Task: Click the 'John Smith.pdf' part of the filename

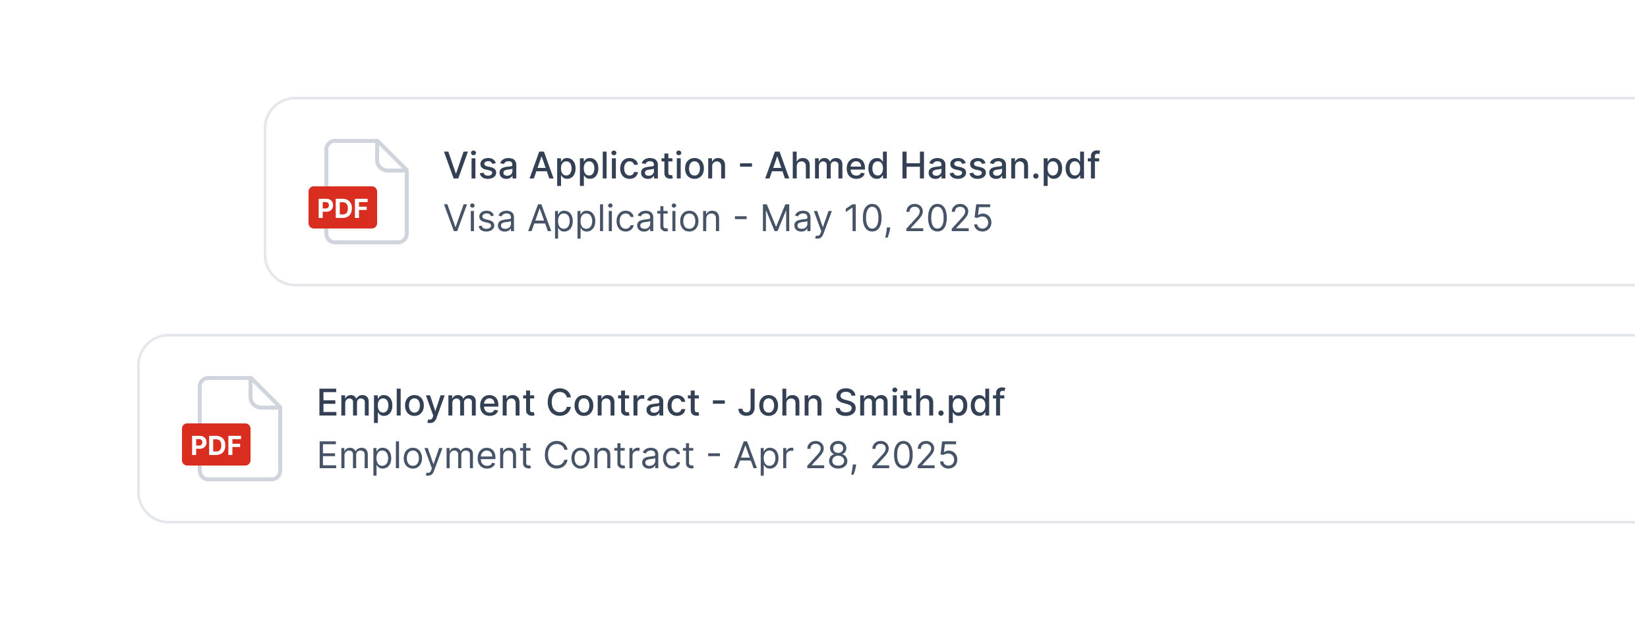Action: (x=871, y=402)
